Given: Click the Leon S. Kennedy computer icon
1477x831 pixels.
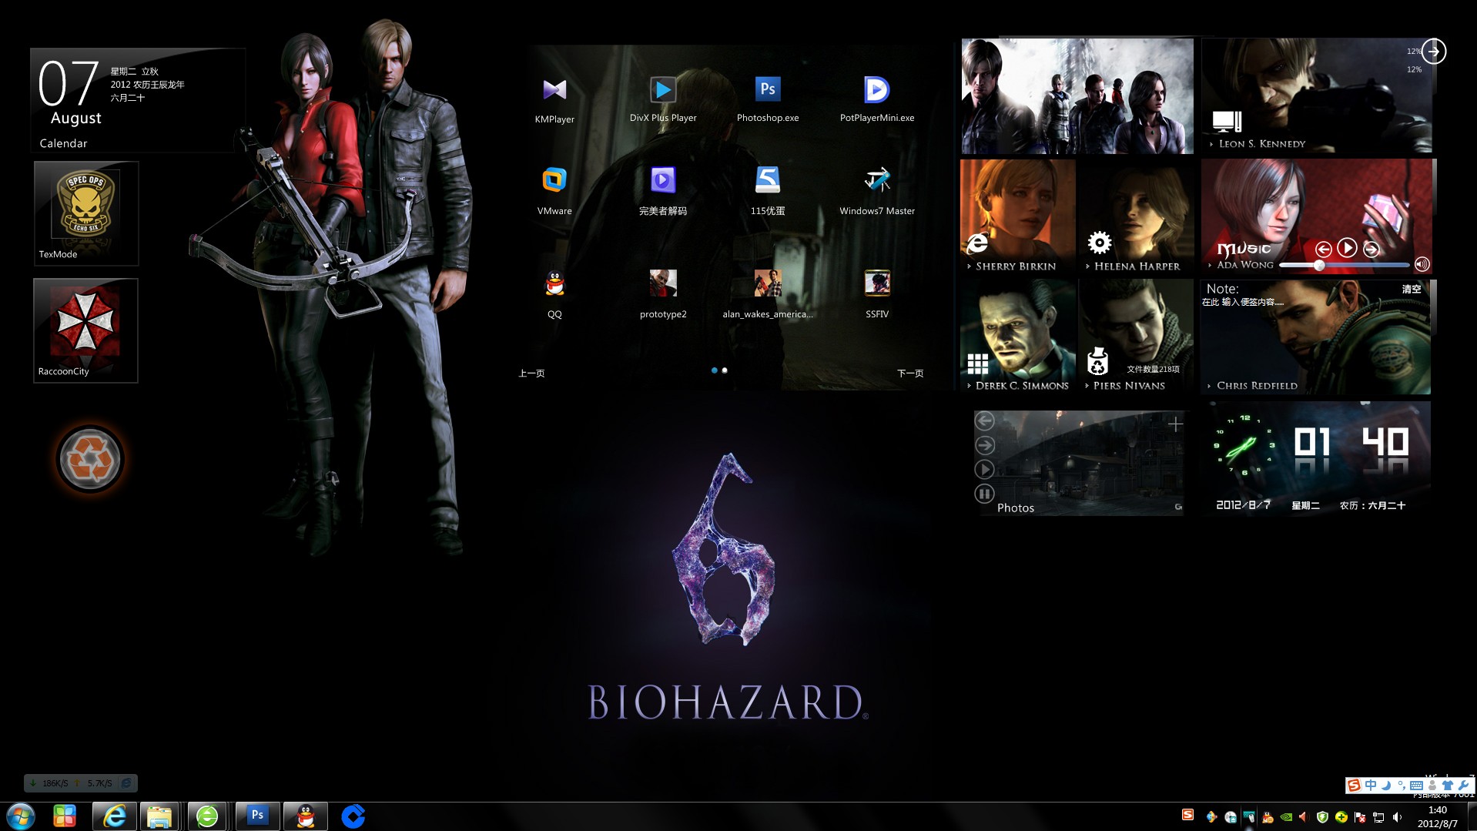Looking at the screenshot, I should click(1227, 121).
